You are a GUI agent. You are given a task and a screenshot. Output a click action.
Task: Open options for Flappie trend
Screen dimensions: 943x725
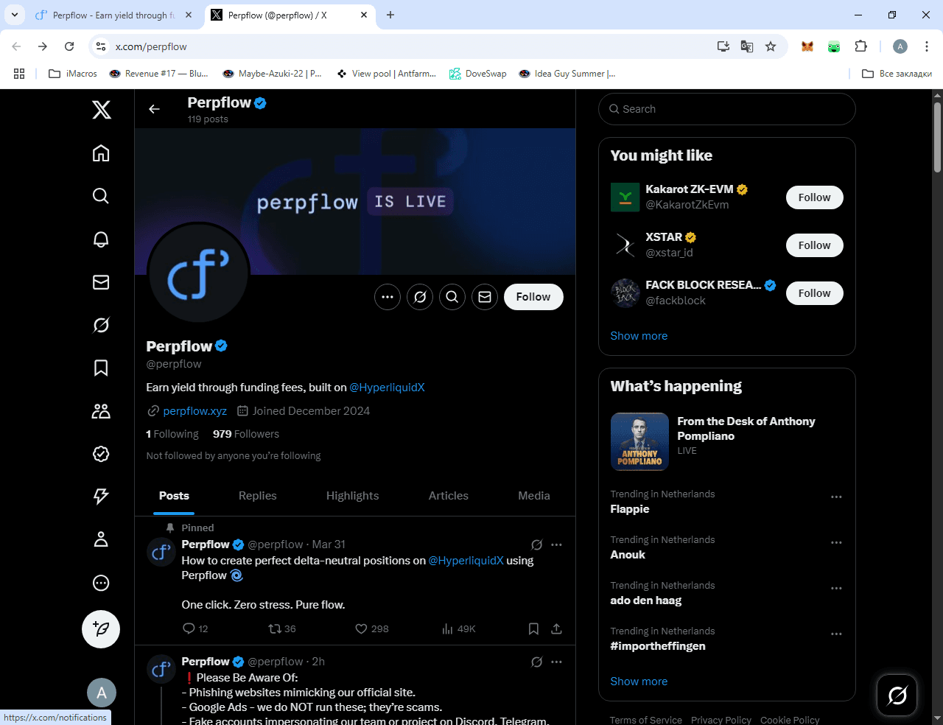click(x=836, y=497)
